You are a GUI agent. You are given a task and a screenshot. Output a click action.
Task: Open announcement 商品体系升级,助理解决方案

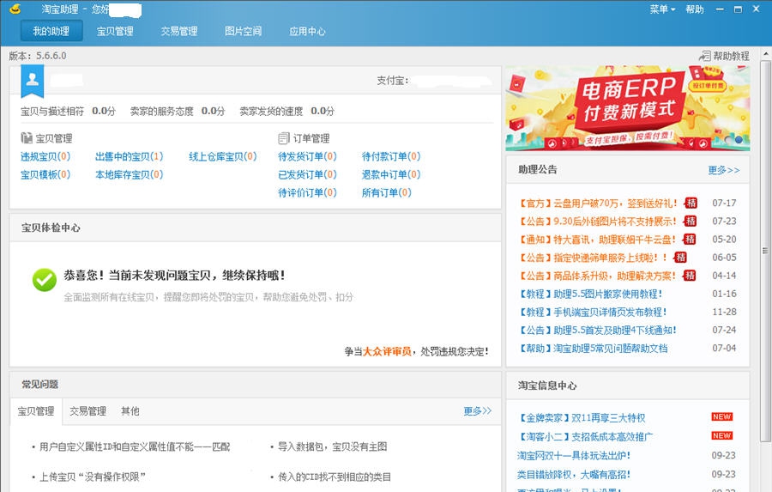(598, 276)
